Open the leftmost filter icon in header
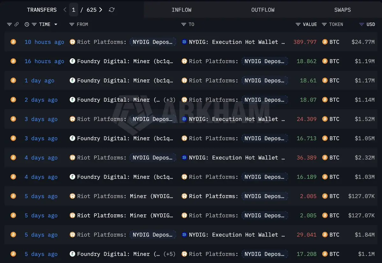Screen dimensions: 382x263 9,24
